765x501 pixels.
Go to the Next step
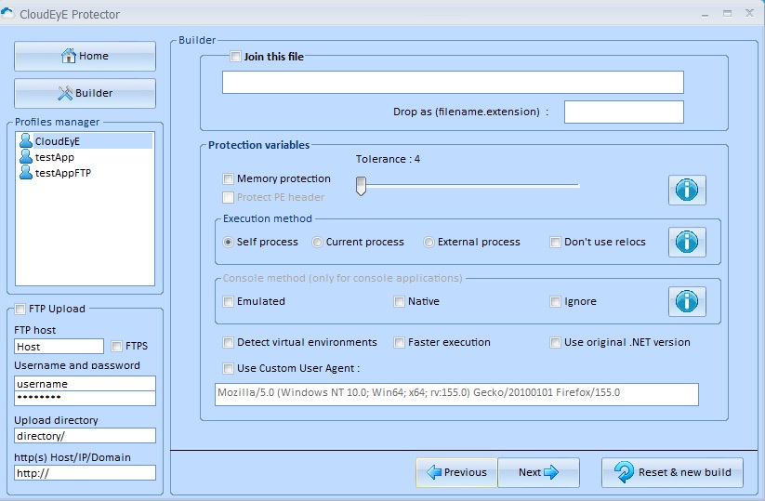click(x=538, y=472)
